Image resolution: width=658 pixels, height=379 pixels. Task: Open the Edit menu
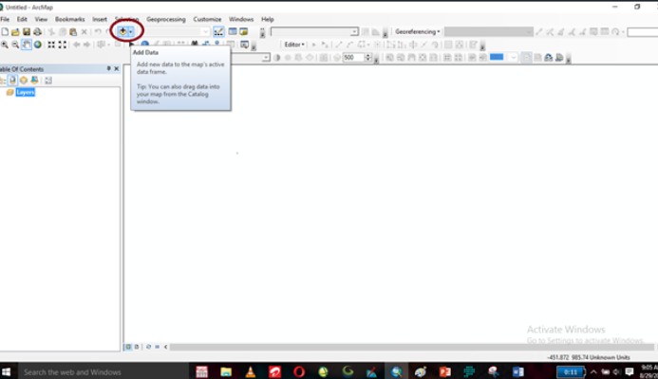pyautogui.click(x=22, y=19)
